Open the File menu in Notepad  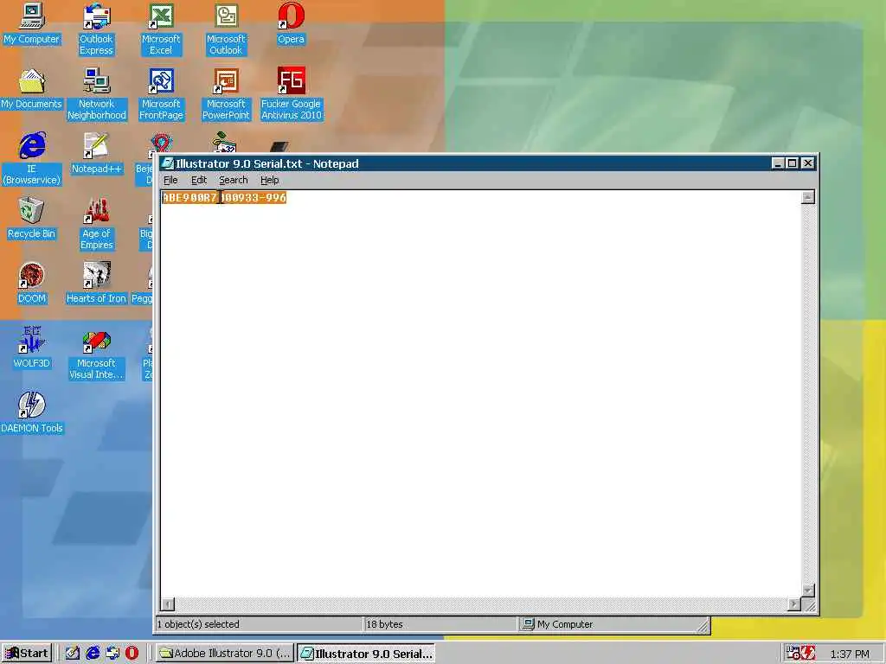(x=170, y=180)
